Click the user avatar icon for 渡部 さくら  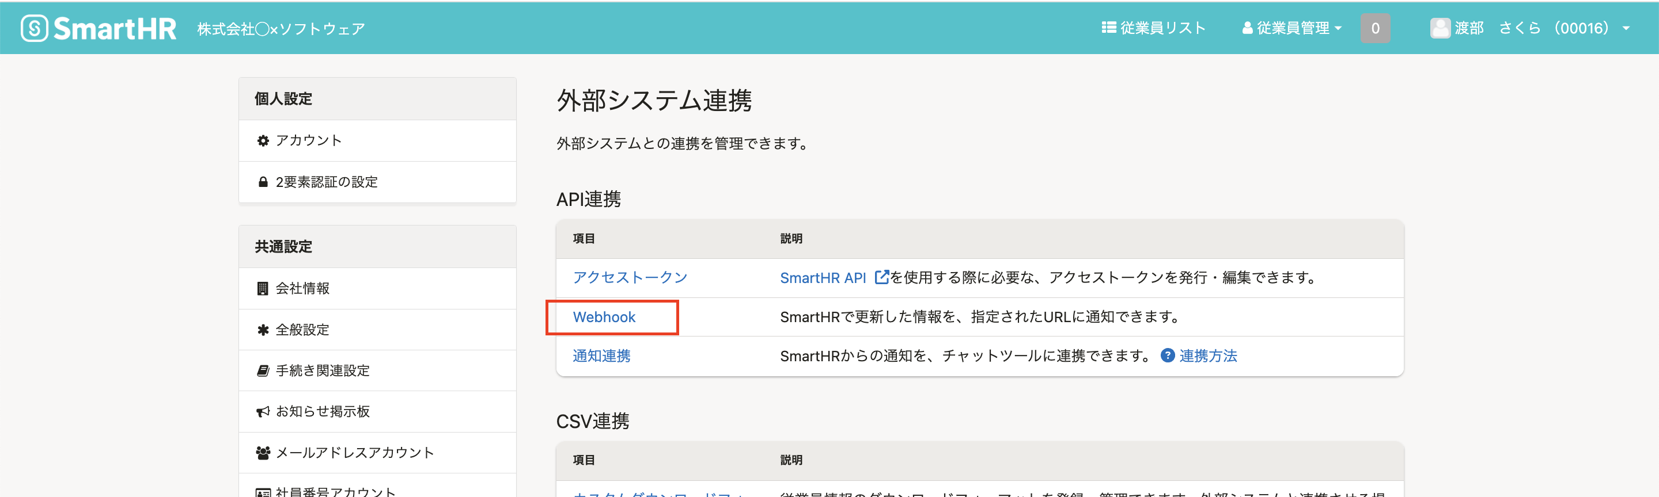tap(1440, 28)
